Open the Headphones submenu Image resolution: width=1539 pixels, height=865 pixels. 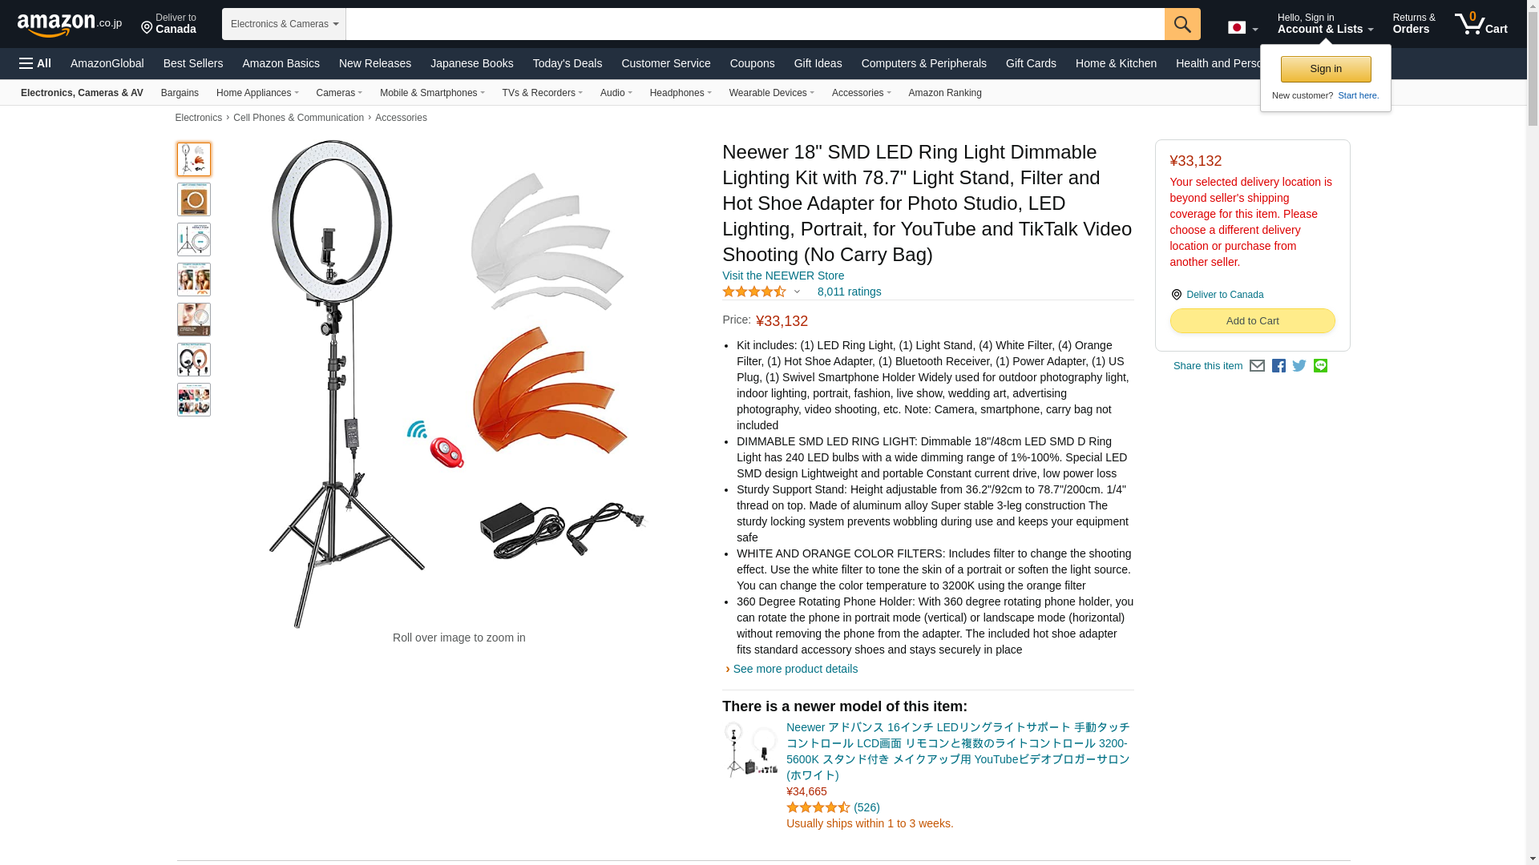681,93
